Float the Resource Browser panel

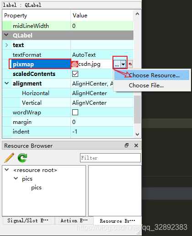pyautogui.click(x=127, y=145)
